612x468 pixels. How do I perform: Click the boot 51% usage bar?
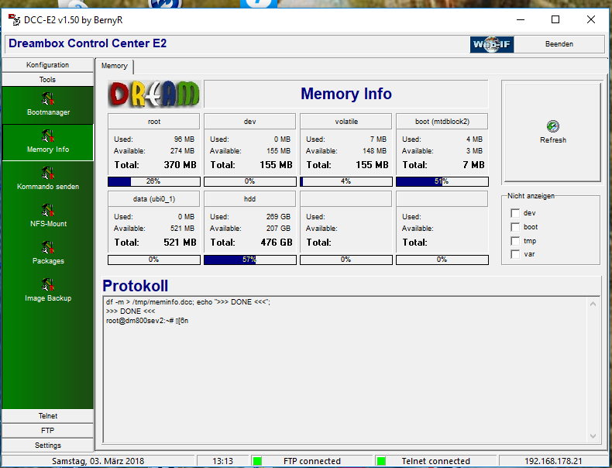coord(442,181)
